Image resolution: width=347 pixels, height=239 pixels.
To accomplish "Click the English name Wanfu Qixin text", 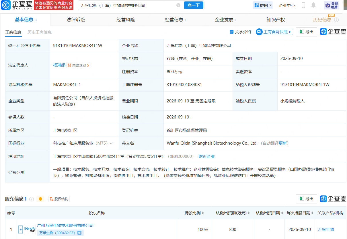I will pyautogui.click(x=212, y=143).
